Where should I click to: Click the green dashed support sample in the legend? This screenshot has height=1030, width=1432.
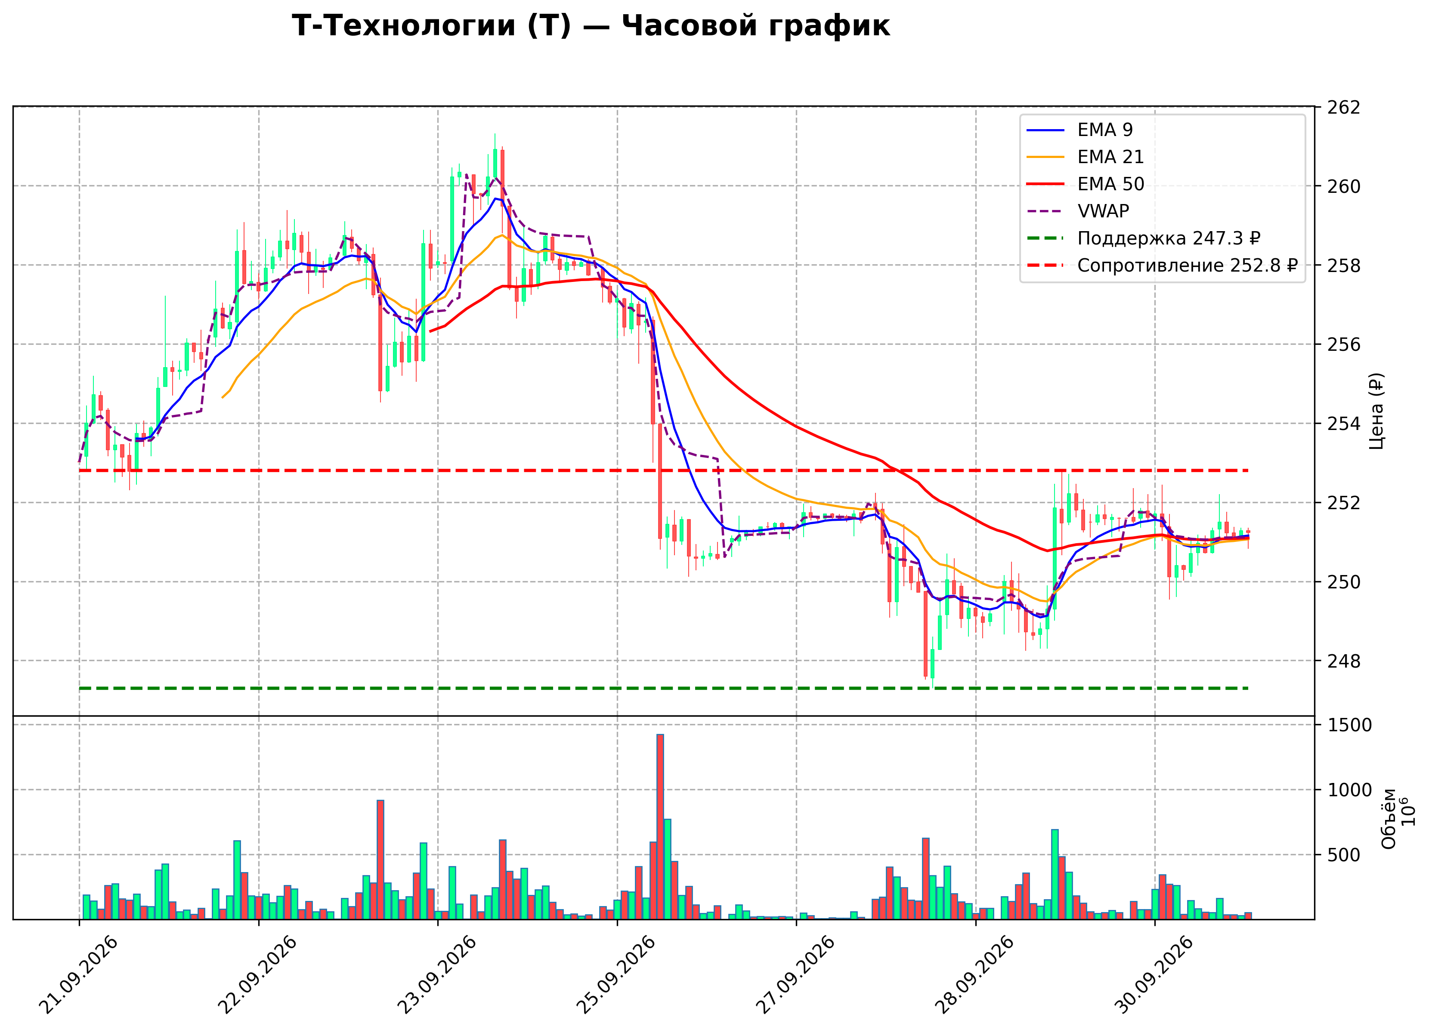(1045, 239)
